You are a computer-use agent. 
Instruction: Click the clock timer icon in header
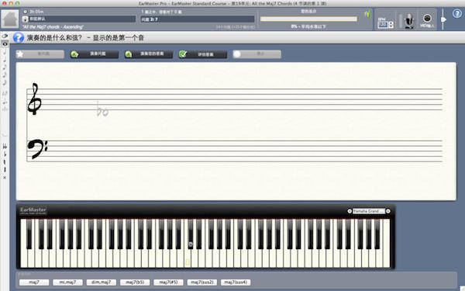click(x=26, y=12)
